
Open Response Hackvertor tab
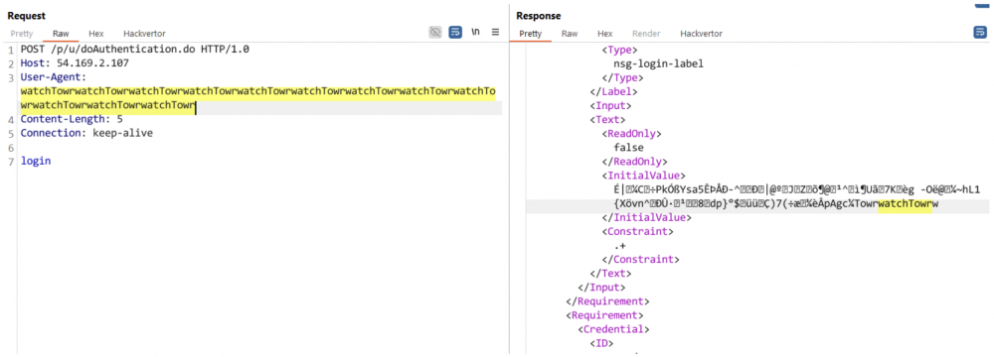[x=701, y=34]
